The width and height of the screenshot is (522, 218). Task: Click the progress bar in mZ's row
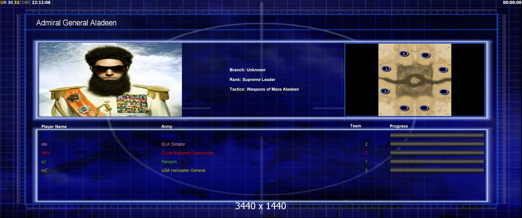(437, 170)
